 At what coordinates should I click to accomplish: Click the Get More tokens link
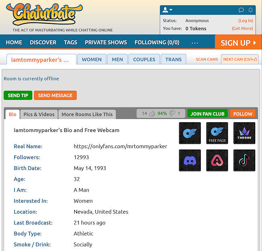242,29
